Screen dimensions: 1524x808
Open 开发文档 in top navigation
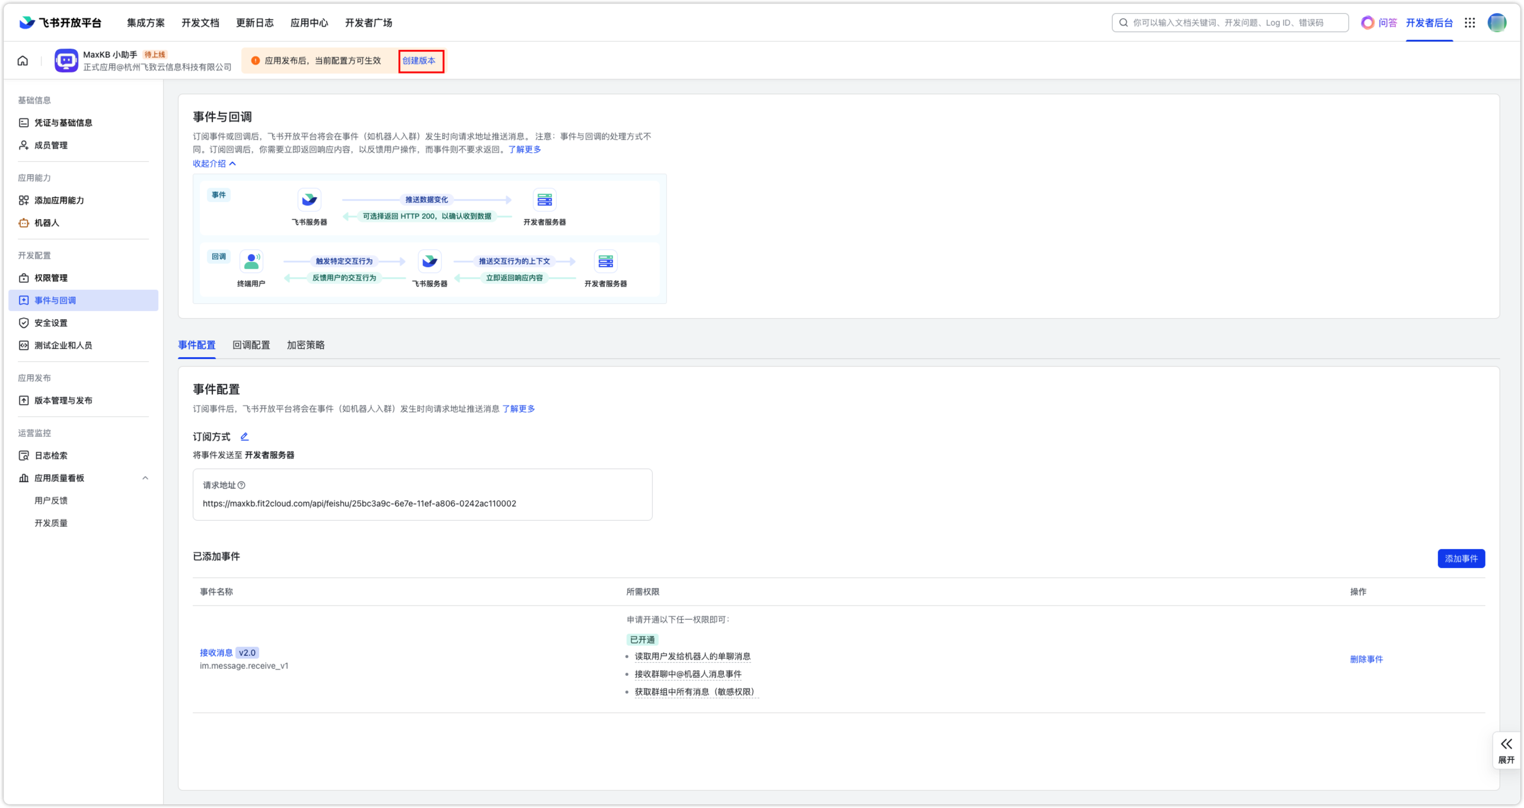pos(200,23)
